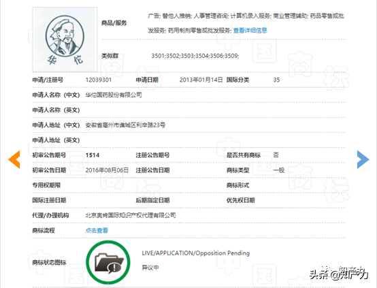Select applicant name 华佗国药股份有限公司
377x288 pixels.
[114, 95]
